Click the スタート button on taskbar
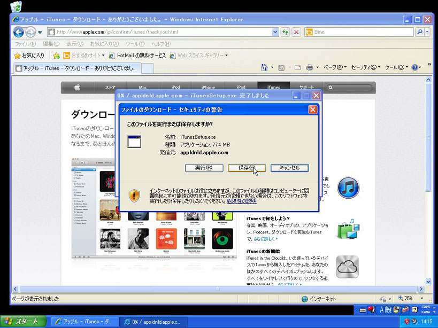The width and height of the screenshot is (438, 328). [x=23, y=322]
